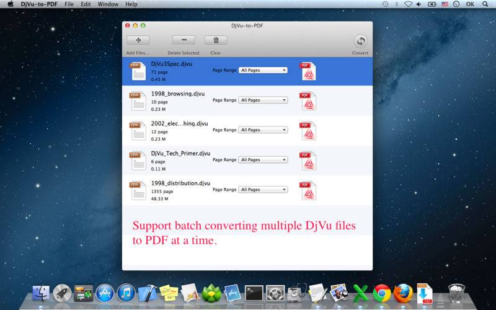Click the DjVu file icon for DjVu_Tech_Primer.djvu
This screenshot has width=496, height=310.
point(138,161)
